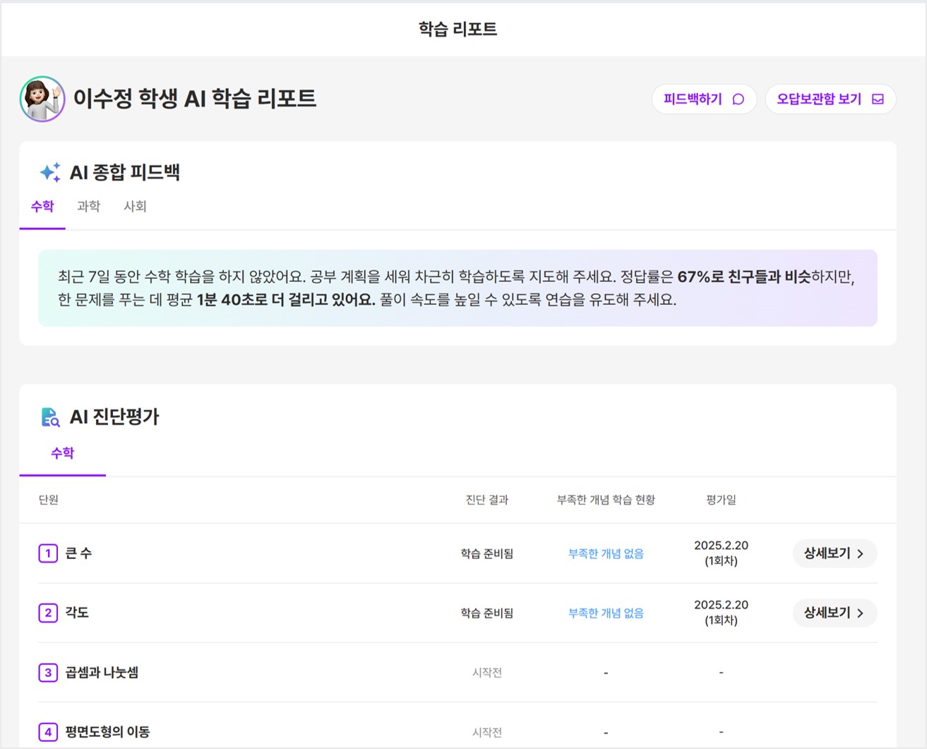
Task: Select the 수학 tab under AI 진단평가
Action: [x=62, y=453]
